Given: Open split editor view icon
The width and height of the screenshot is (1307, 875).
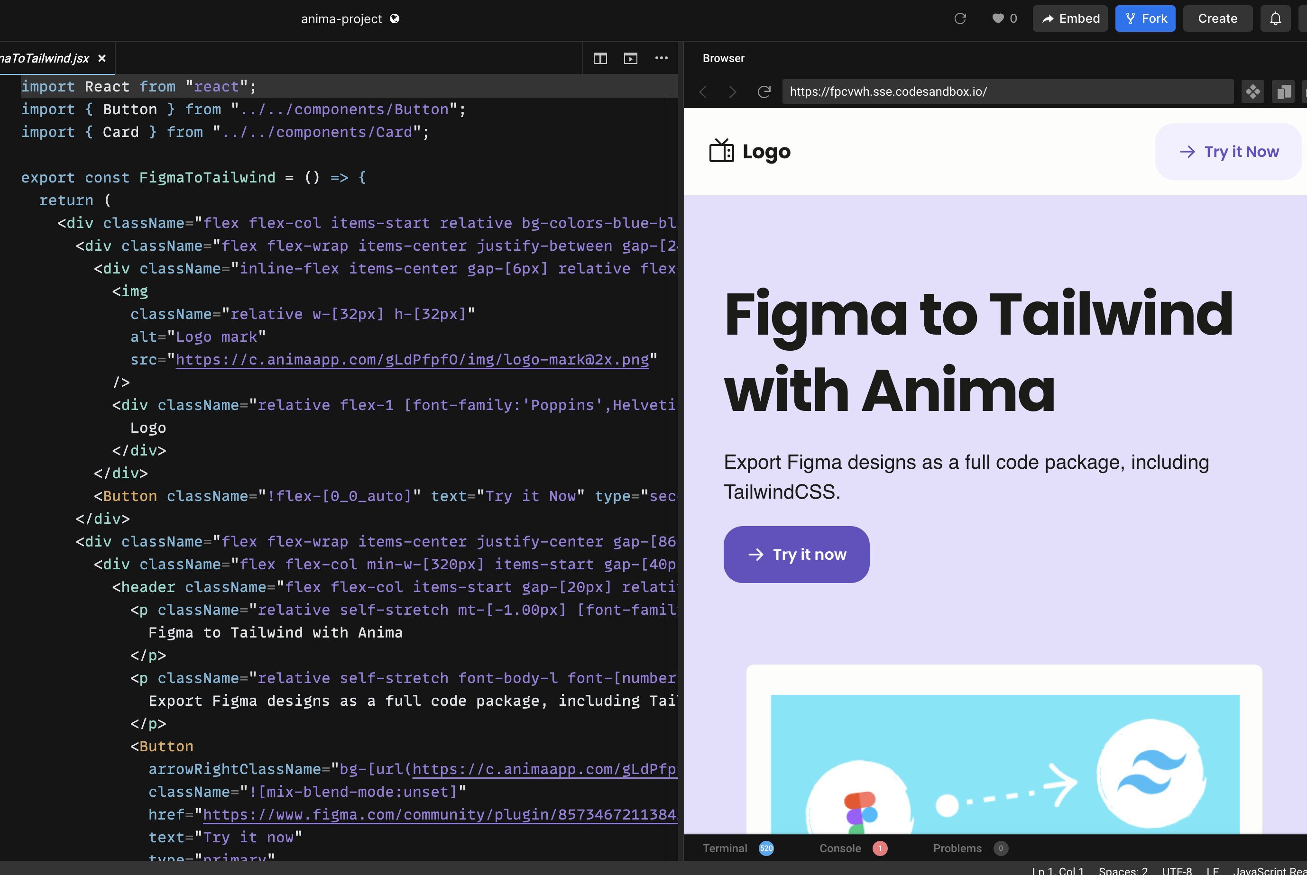Looking at the screenshot, I should pyautogui.click(x=600, y=58).
